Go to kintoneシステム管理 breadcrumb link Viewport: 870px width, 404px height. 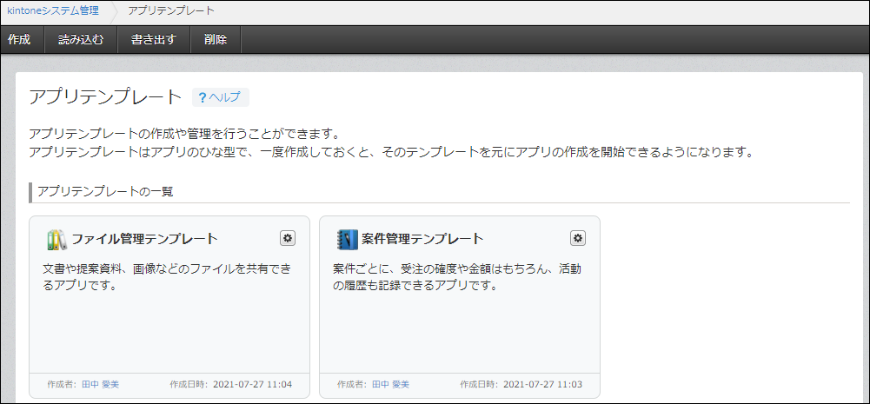pyautogui.click(x=52, y=11)
